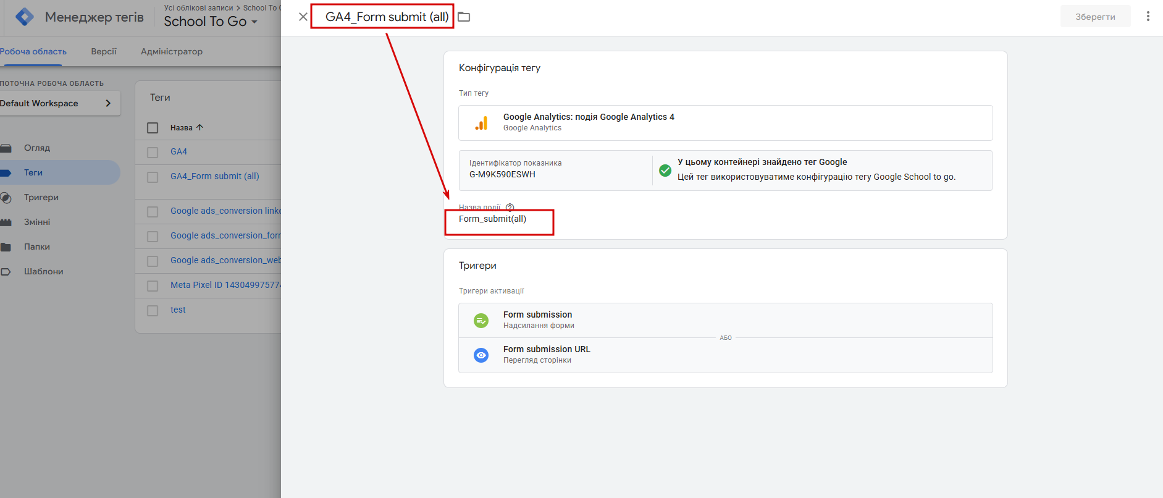The height and width of the screenshot is (498, 1163).
Task: Check the box for Meta Pixel ID tag
Action: (x=153, y=286)
